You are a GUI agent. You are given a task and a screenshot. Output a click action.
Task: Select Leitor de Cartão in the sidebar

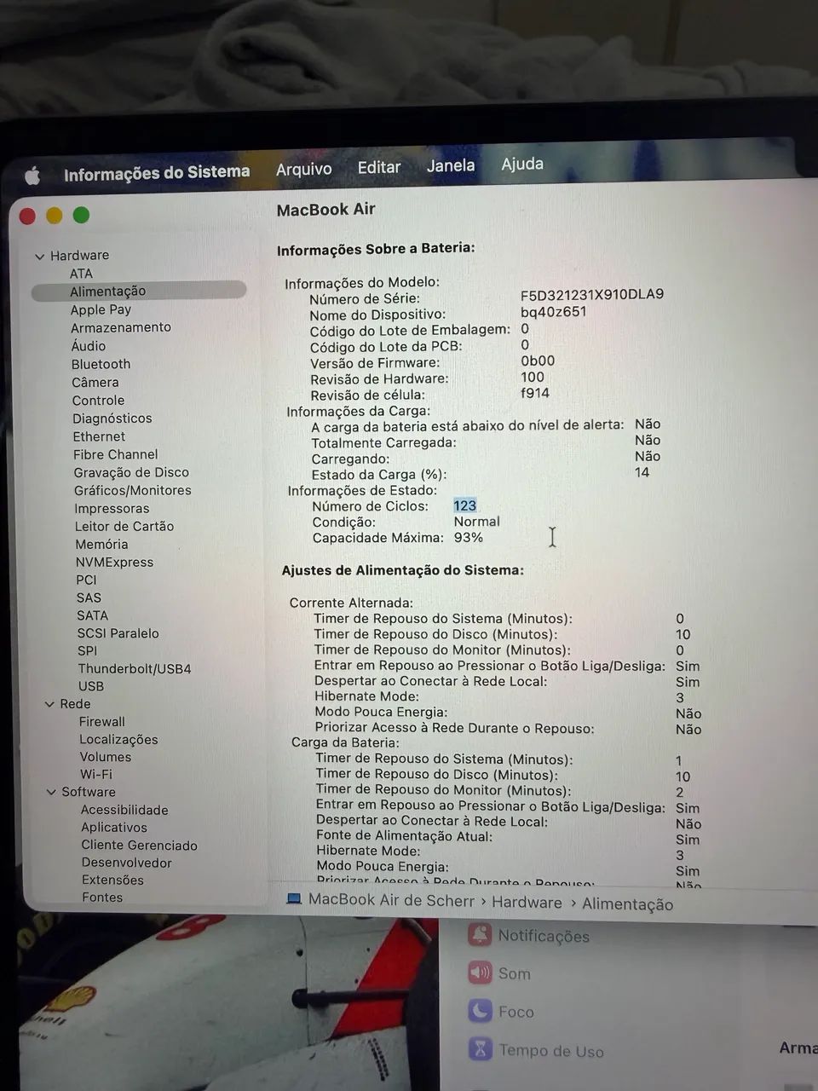pos(124,526)
